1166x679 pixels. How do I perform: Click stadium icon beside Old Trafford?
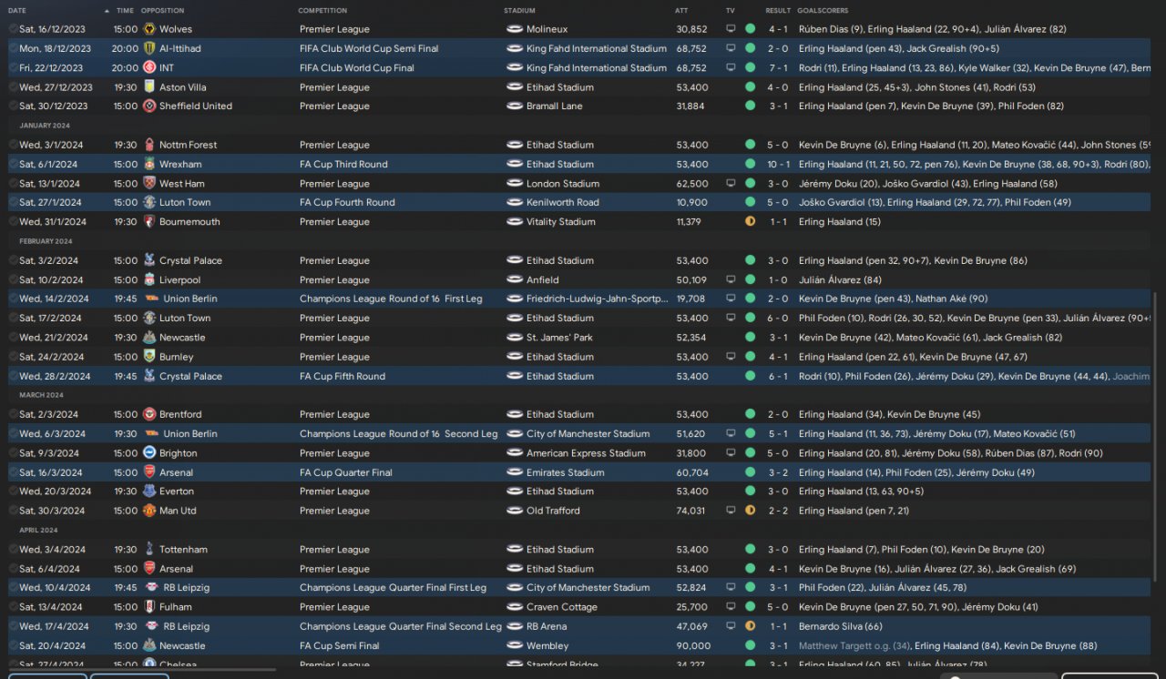click(x=514, y=511)
